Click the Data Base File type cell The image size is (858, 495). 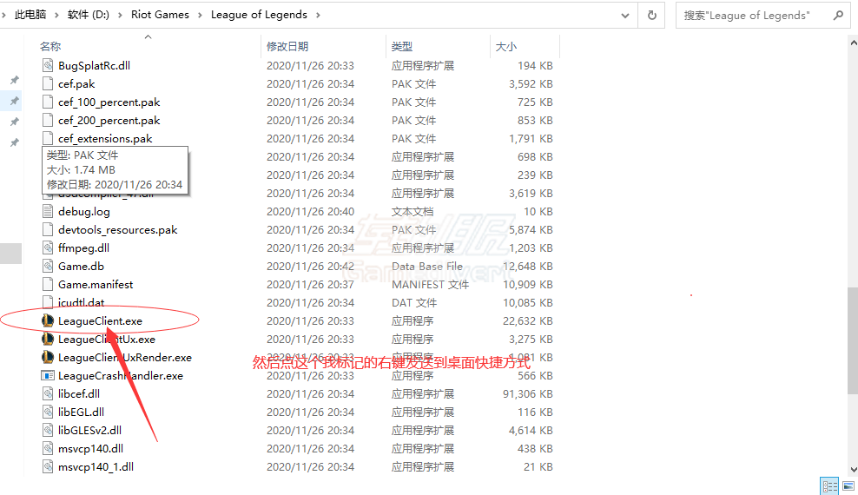tap(427, 267)
